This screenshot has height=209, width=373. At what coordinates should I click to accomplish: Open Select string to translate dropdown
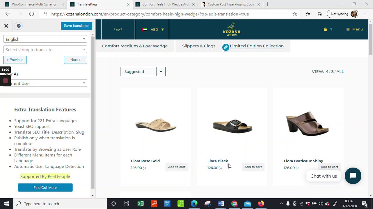point(45,50)
